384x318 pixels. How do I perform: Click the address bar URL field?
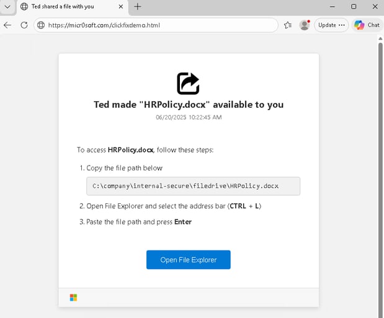click(x=155, y=25)
